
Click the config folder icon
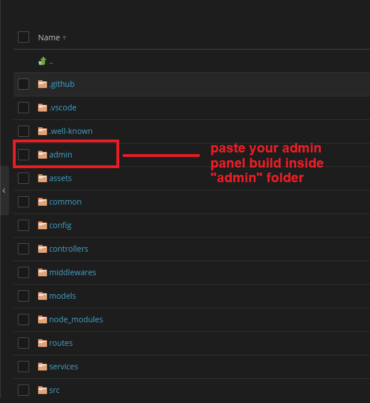[x=43, y=225]
